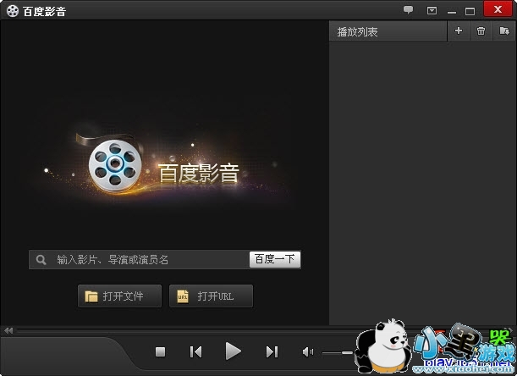Skip to the next track
The width and height of the screenshot is (517, 376).
[x=272, y=351]
